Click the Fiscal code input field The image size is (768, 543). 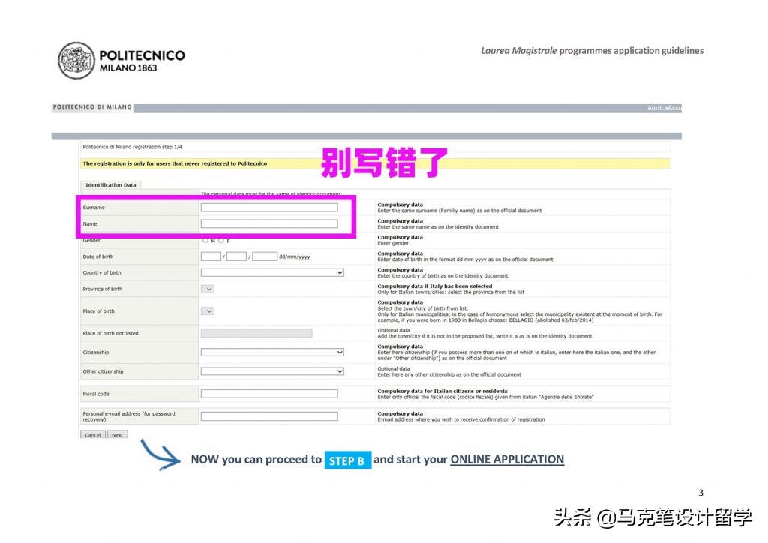click(x=268, y=393)
